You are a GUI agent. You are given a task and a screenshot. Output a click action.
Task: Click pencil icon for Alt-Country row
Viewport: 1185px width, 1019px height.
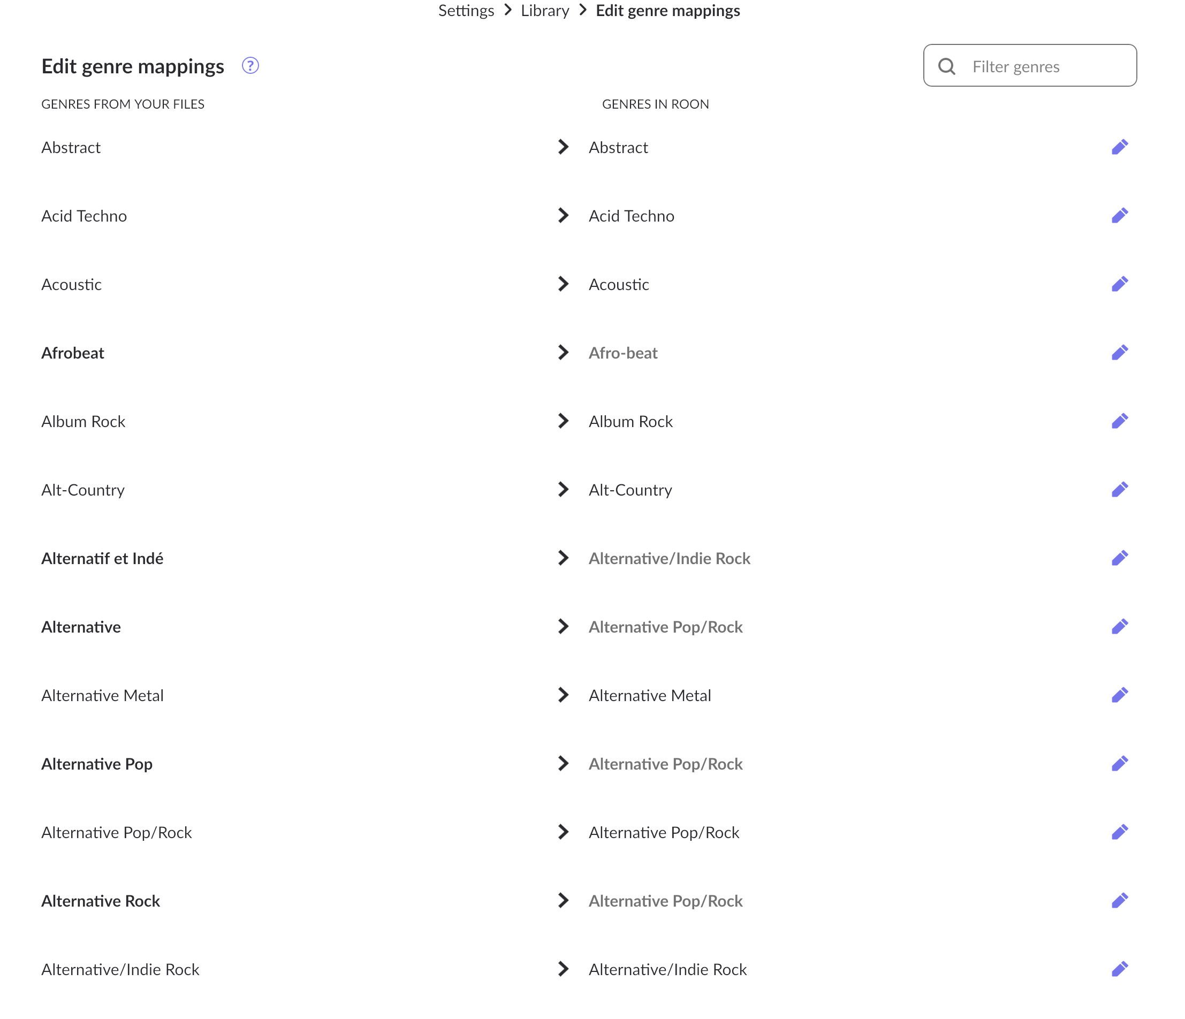coord(1119,490)
